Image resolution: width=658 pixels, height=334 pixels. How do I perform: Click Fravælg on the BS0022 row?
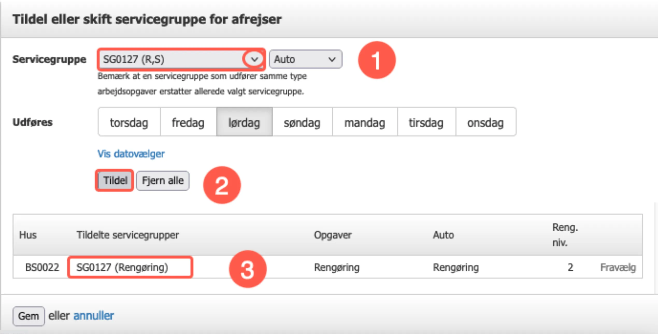pyautogui.click(x=618, y=267)
